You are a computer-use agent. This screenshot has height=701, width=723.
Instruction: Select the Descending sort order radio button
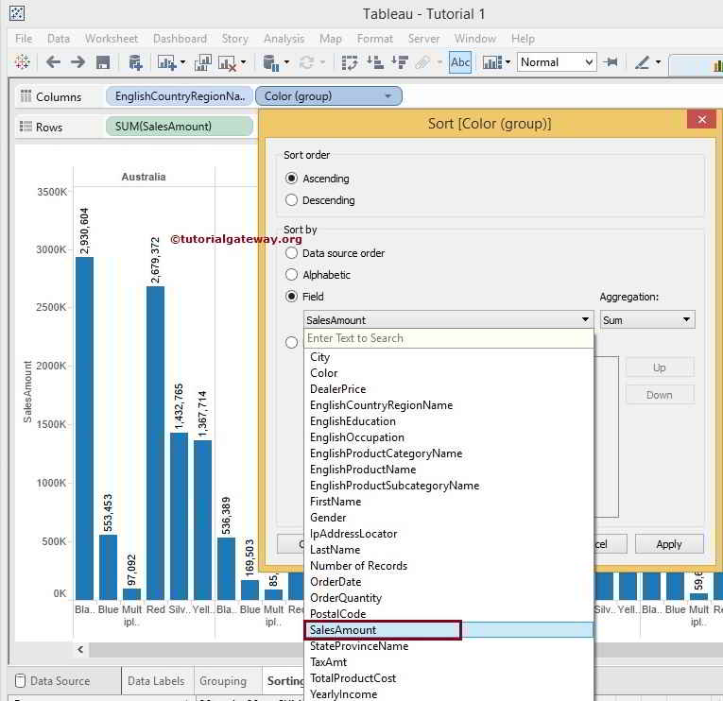pyautogui.click(x=292, y=200)
